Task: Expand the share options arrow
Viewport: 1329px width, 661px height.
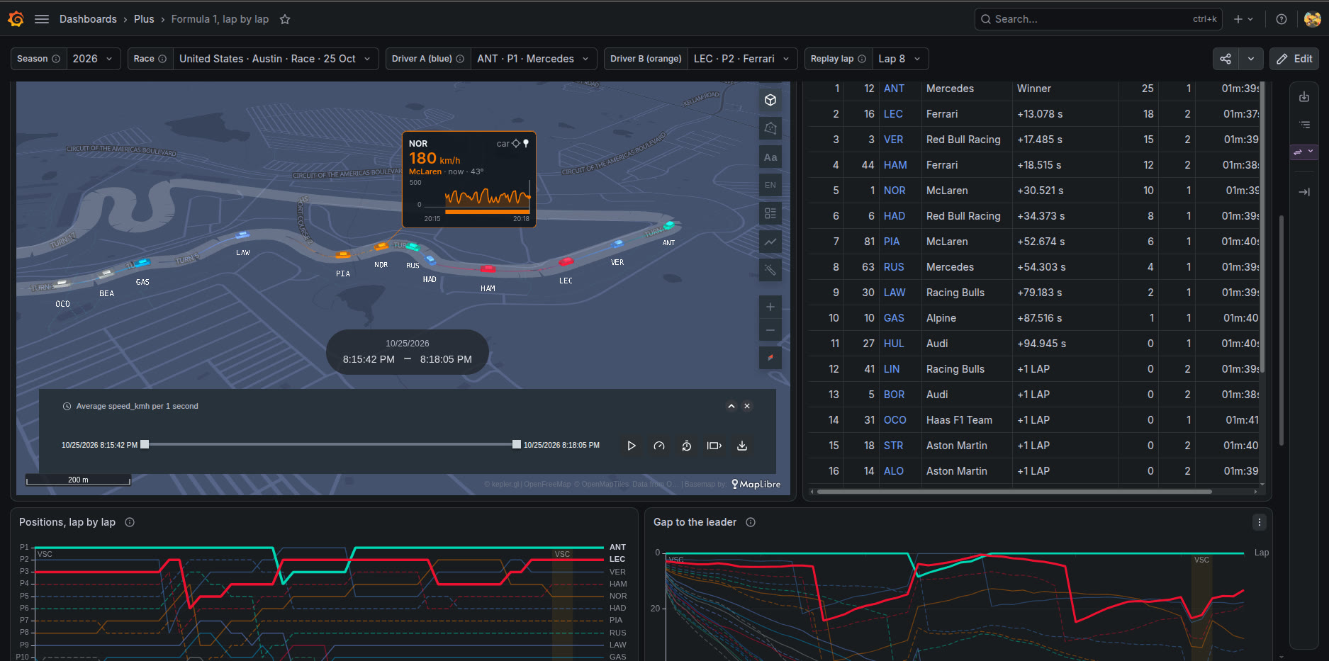Action: pyautogui.click(x=1251, y=59)
